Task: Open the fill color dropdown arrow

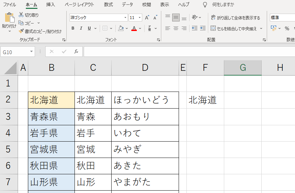Action: point(127,28)
